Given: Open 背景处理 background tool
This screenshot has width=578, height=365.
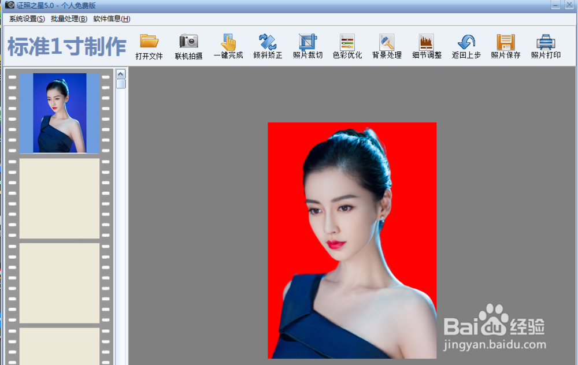Looking at the screenshot, I should point(387,47).
